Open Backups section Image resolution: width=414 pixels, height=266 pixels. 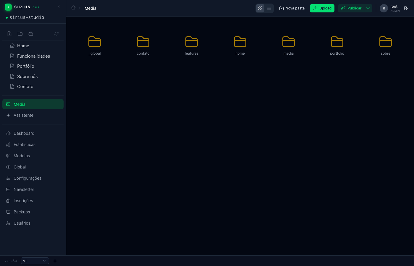coord(33,212)
